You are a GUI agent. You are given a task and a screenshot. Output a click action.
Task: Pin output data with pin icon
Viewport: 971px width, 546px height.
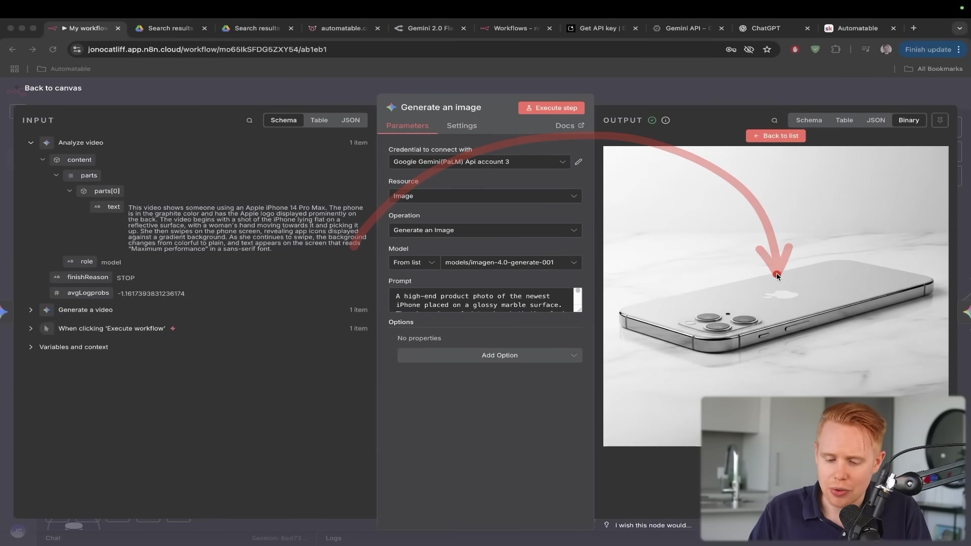click(x=940, y=120)
